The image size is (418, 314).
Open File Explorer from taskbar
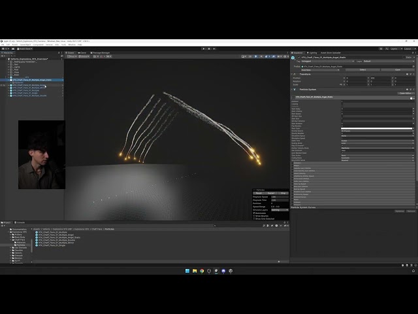(195, 271)
